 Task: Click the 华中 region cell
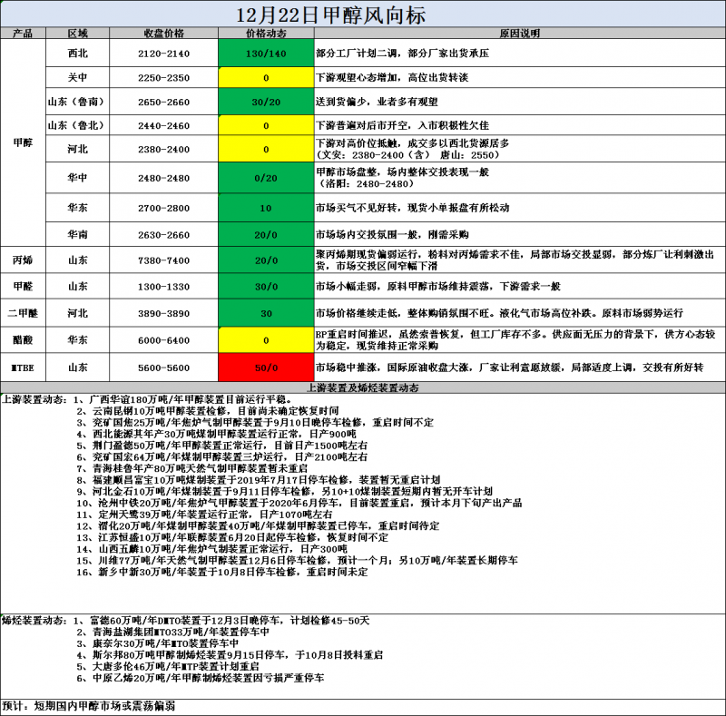(77, 177)
